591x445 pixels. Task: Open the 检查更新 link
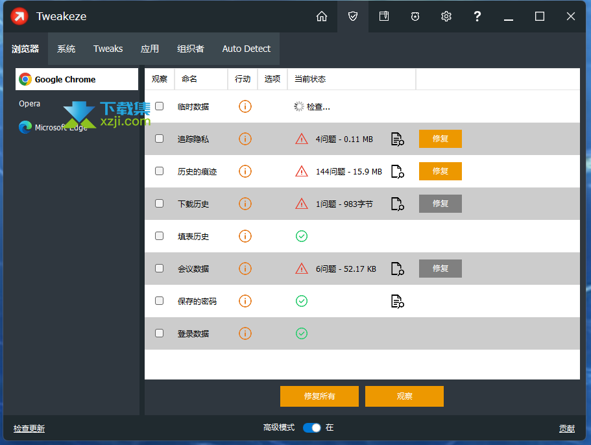29,428
